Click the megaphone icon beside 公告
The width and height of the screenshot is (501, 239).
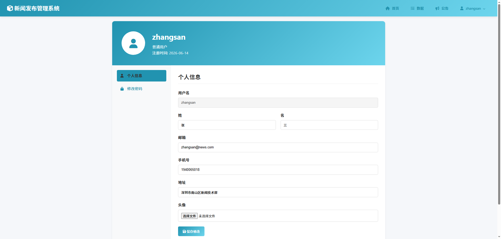point(437,8)
